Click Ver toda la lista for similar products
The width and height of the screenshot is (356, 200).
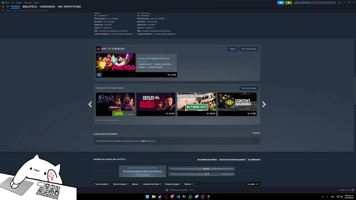[249, 88]
